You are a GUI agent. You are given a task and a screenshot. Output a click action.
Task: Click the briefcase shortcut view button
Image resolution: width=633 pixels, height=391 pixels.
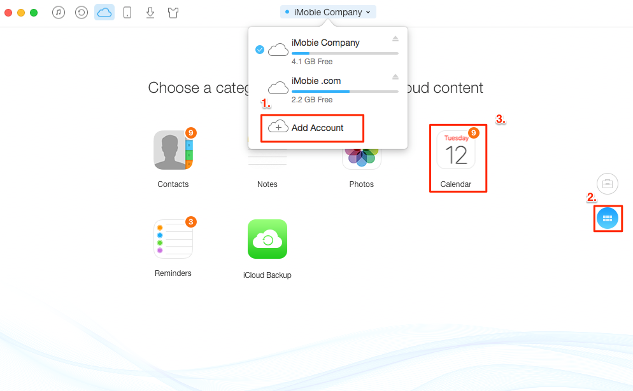tap(608, 184)
